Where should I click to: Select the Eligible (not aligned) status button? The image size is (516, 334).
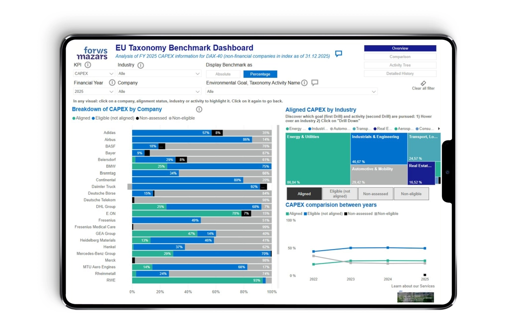point(340,194)
